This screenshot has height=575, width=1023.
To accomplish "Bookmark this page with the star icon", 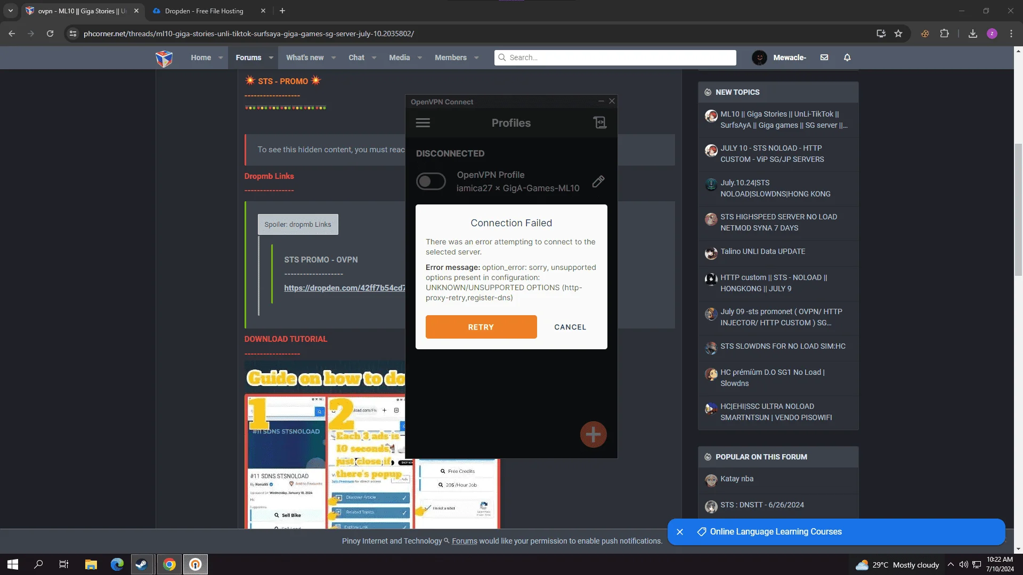I will (x=898, y=34).
